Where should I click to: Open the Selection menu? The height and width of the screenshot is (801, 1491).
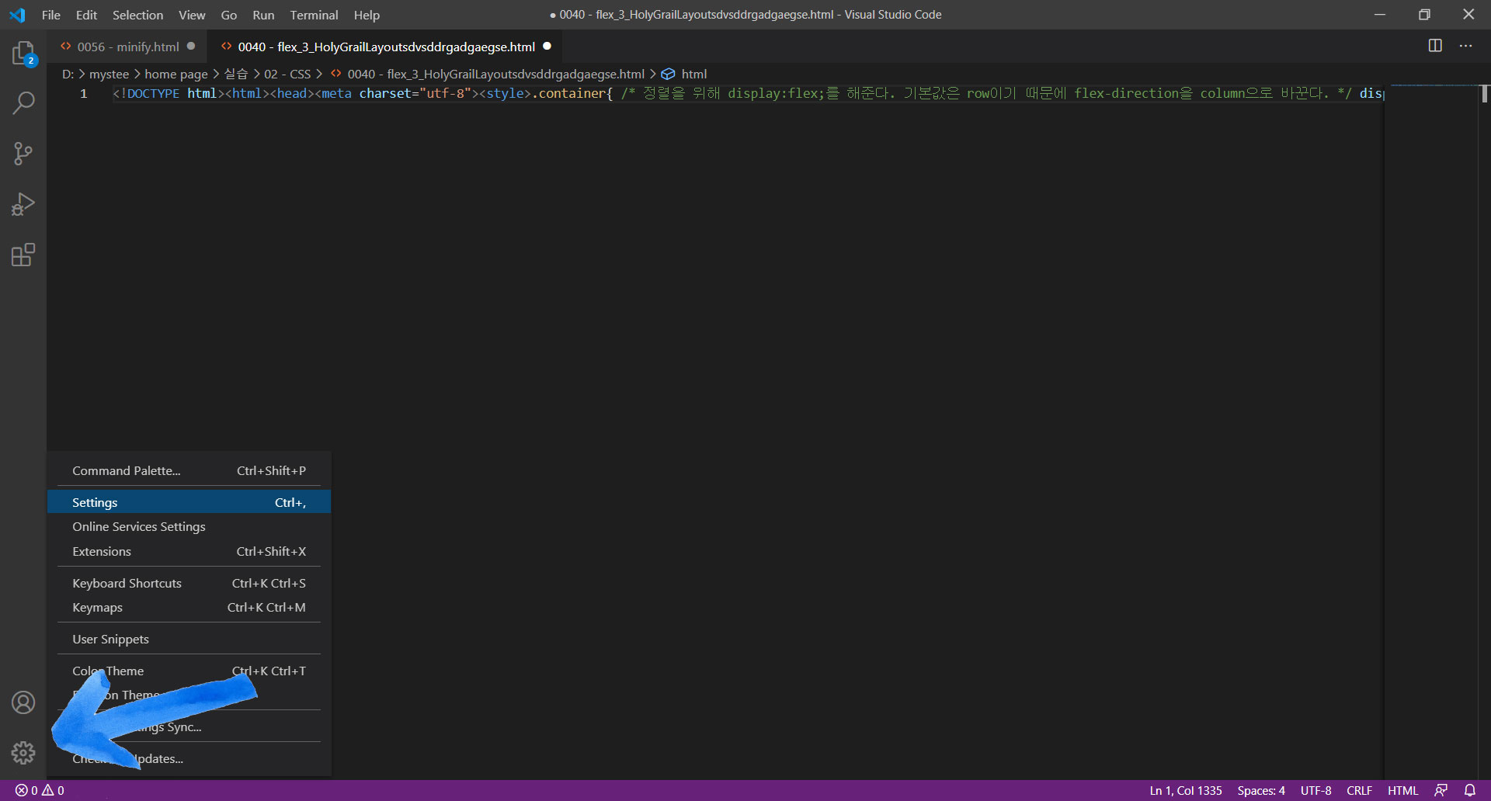coord(137,15)
